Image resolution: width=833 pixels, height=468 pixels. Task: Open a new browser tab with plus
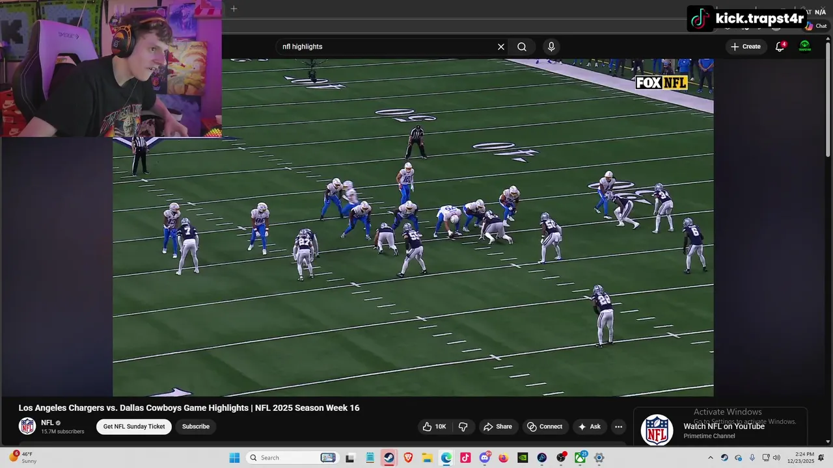point(234,8)
